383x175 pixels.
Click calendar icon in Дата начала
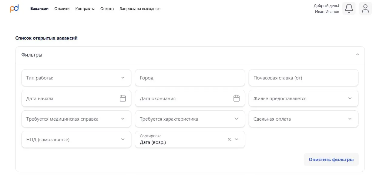coord(123,98)
